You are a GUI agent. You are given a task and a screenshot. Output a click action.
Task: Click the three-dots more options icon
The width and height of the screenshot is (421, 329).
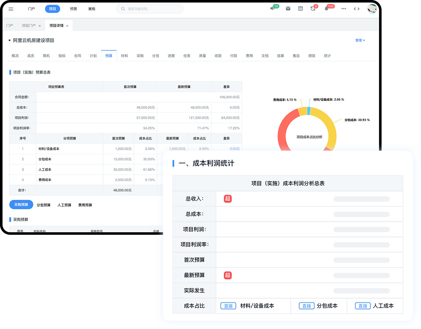[343, 9]
